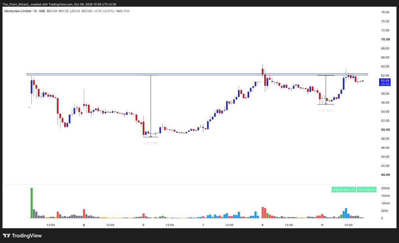Click the 150M volume axis label
This screenshot has height=243, width=399.
click(385, 196)
